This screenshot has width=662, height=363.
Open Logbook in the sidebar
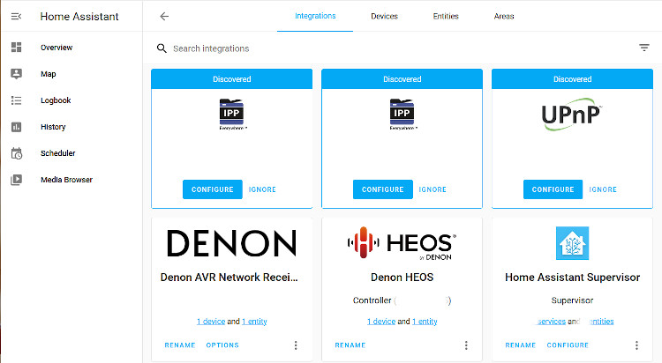[x=56, y=100]
